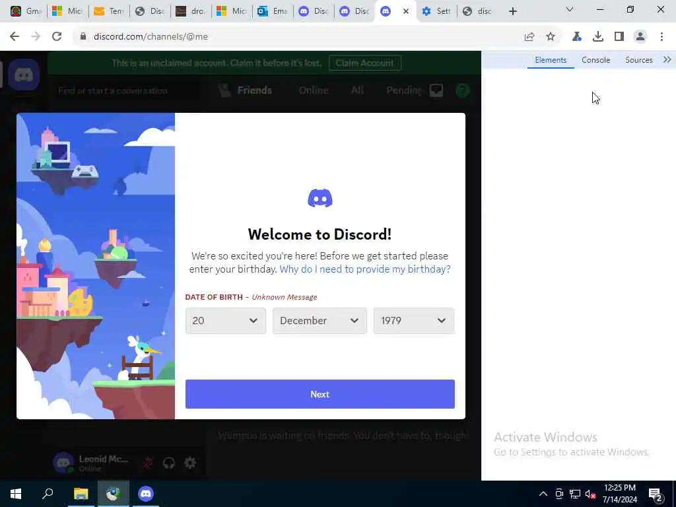The height and width of the screenshot is (507, 676).
Task: Open File Explorer from taskbar
Action: point(81,494)
